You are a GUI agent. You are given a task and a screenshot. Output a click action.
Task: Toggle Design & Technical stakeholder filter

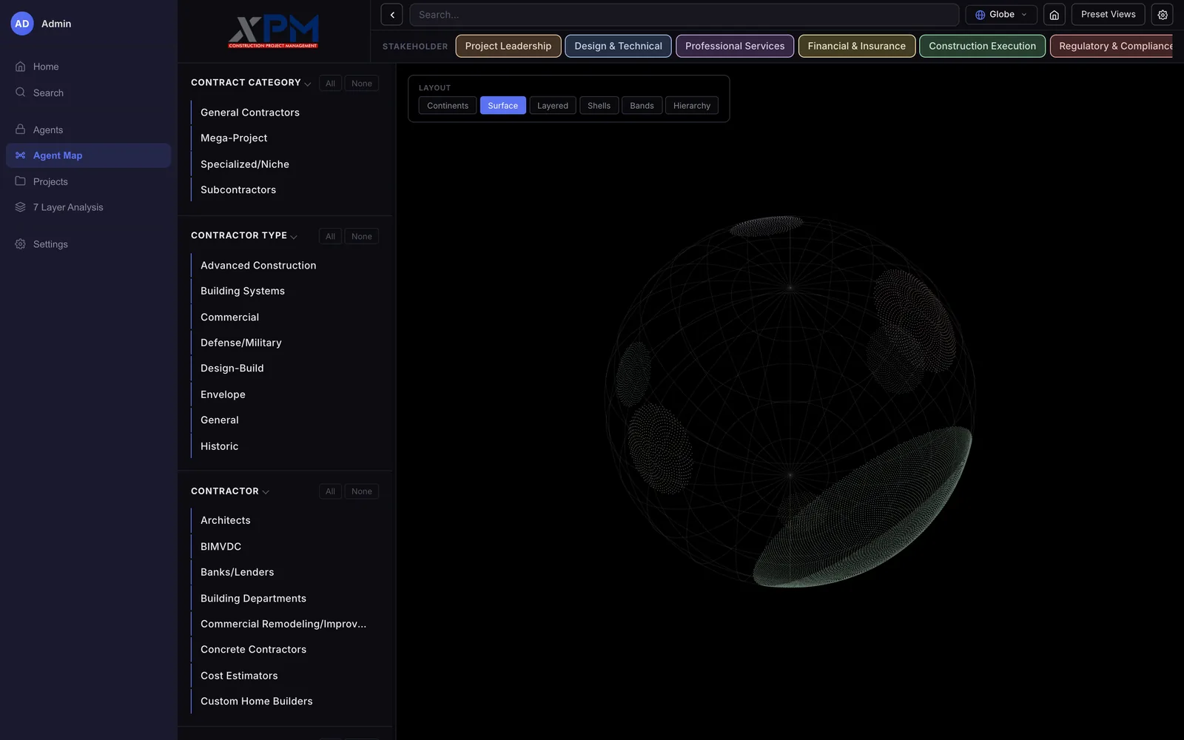[x=618, y=46]
